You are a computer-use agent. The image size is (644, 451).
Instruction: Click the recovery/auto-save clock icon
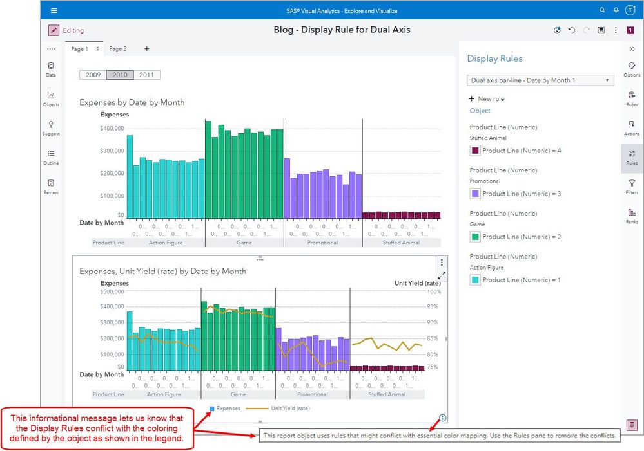point(557,30)
